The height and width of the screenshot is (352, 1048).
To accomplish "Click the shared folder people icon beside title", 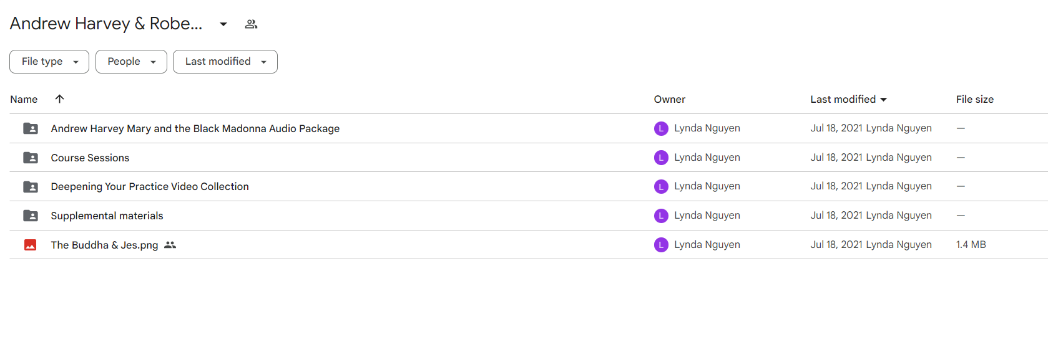I will click(251, 24).
